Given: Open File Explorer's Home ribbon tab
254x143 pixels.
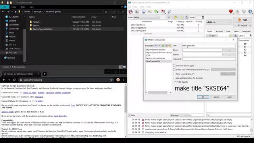Looking at the screenshot, I should point(14,7).
